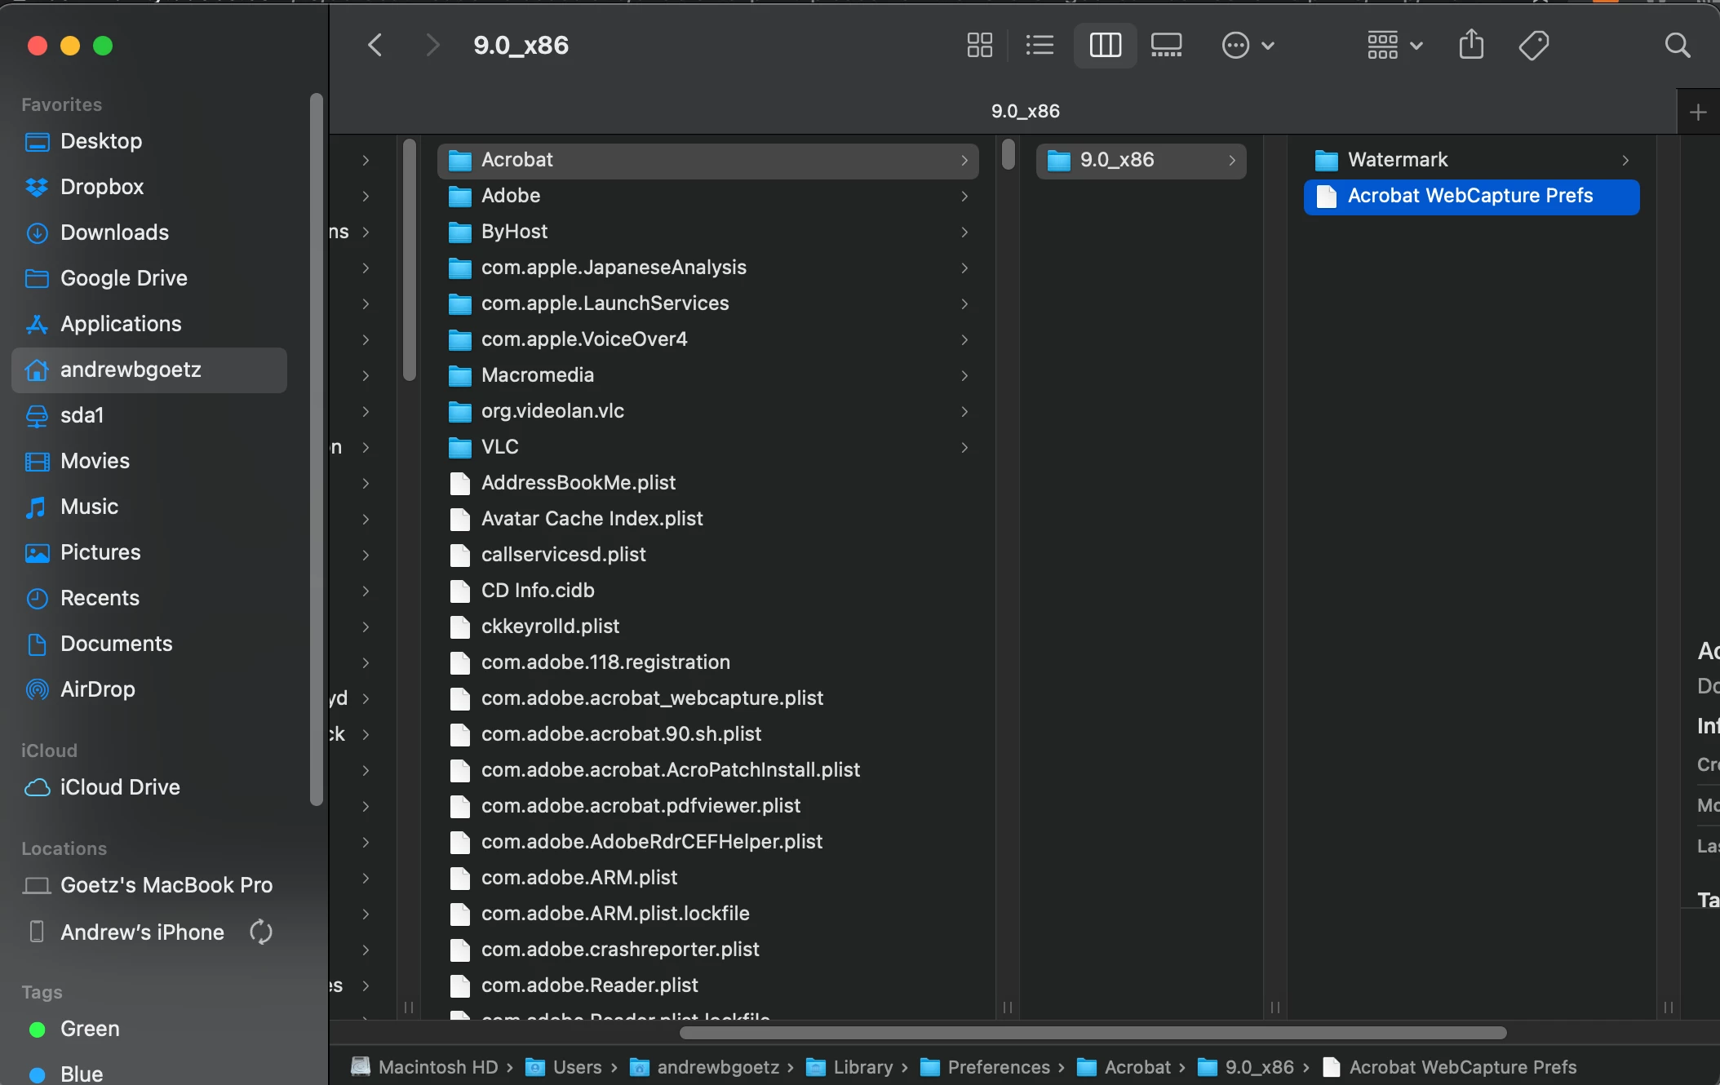
Task: Open the Edit Tags button
Action: click(x=1533, y=45)
